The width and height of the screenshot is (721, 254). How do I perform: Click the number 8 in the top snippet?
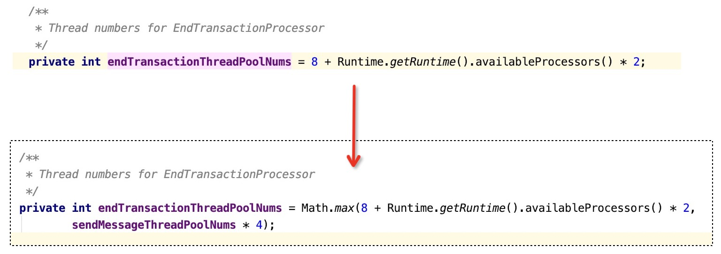click(314, 62)
